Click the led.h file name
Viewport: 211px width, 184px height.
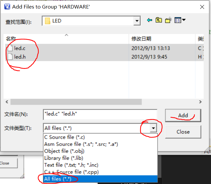(x=20, y=57)
